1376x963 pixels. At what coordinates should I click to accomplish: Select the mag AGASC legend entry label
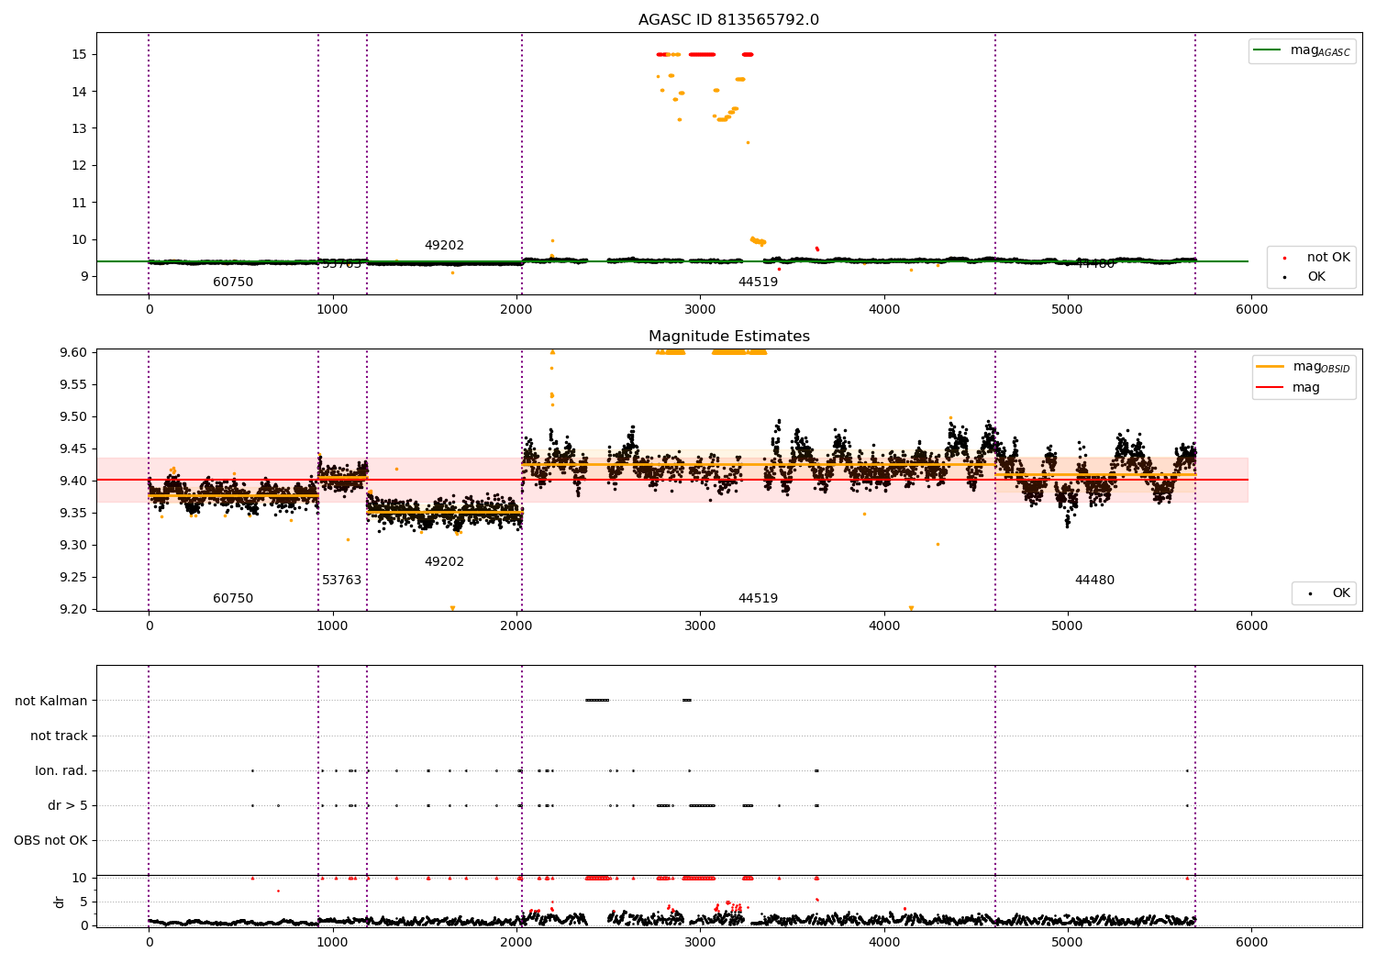(x=1320, y=51)
